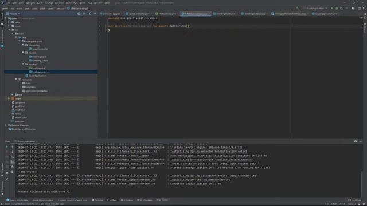Open the Run menu
This screenshot has height=206, width=367.
pos(76,3)
